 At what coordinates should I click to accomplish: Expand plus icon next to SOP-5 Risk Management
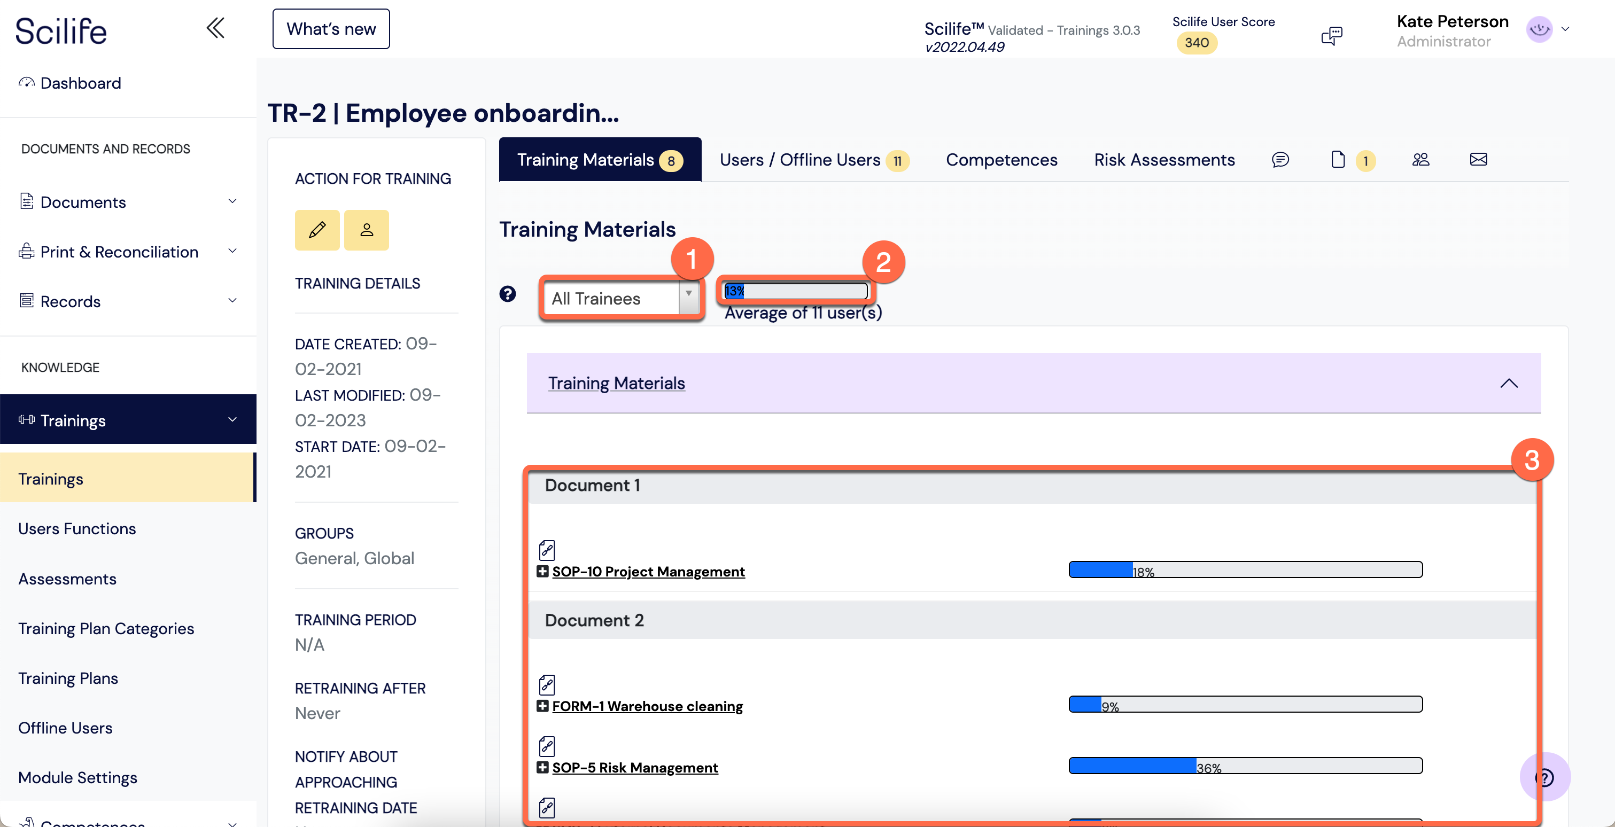(x=543, y=768)
